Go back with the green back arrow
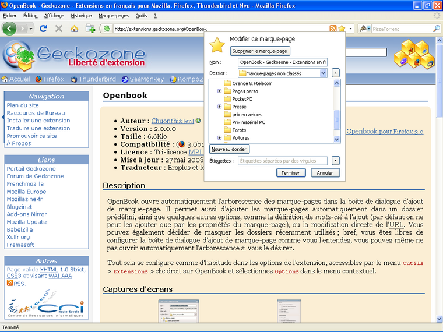Screen dimensions: 443x332 coord(9,29)
